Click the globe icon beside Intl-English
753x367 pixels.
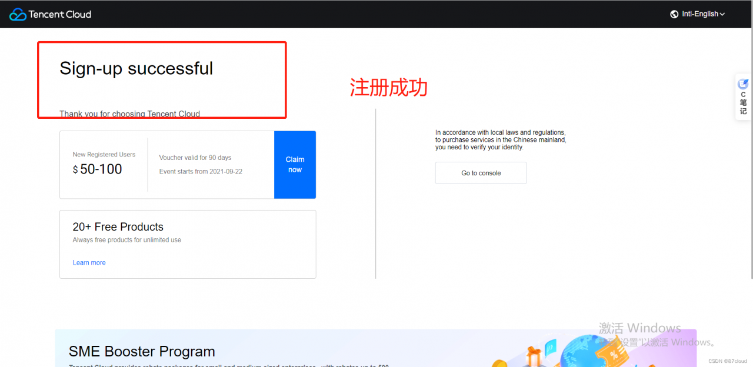click(674, 14)
